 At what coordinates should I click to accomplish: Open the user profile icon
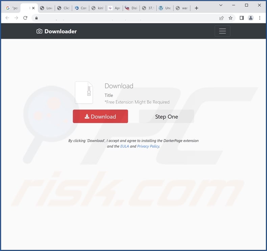point(251,18)
